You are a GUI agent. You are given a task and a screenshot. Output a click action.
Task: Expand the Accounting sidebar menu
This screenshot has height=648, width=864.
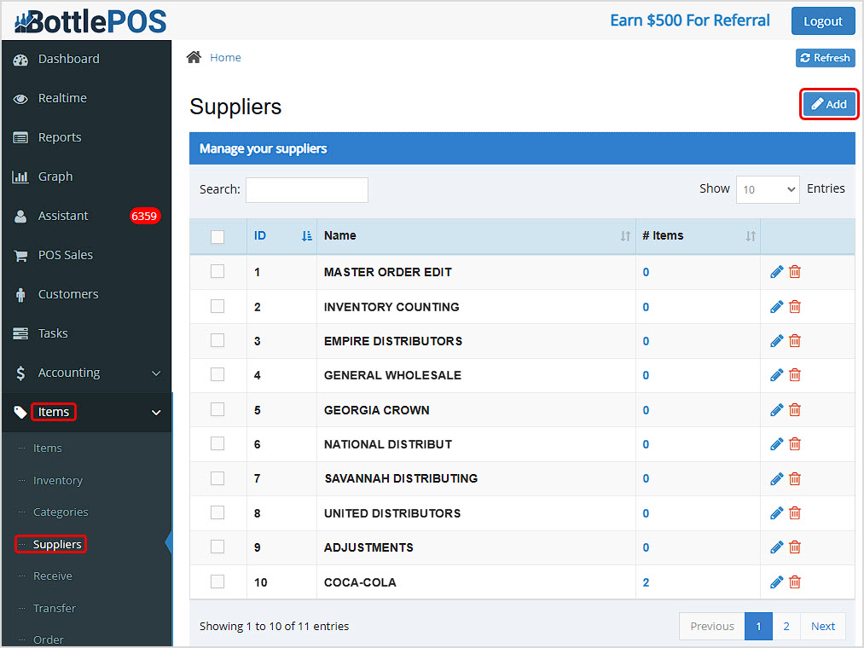point(68,373)
